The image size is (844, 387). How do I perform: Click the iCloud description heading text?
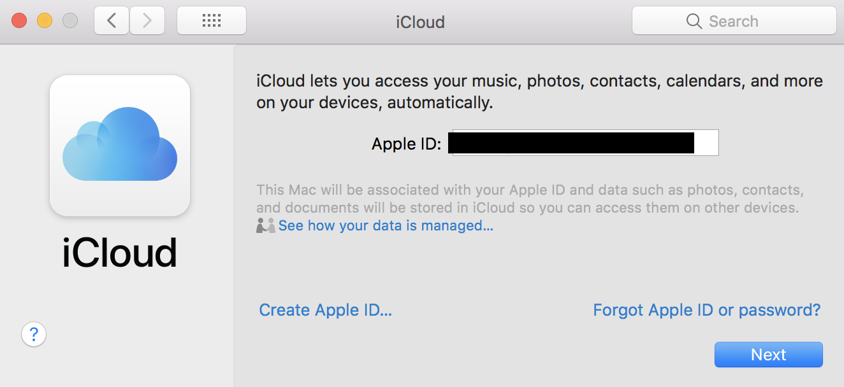click(x=539, y=92)
